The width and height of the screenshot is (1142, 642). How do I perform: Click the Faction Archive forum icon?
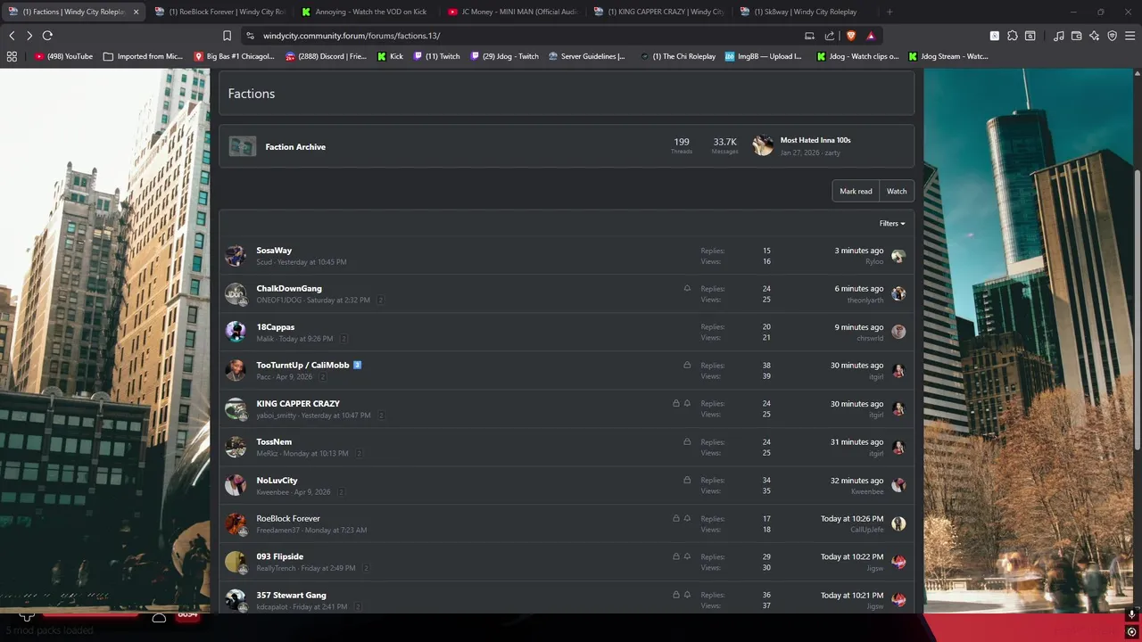[x=242, y=146]
